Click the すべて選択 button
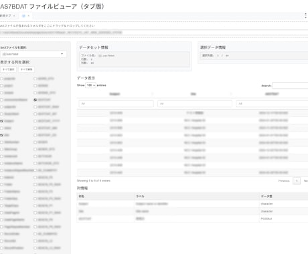Image resolution: width=308 pixels, height=254 pixels. 9,70
